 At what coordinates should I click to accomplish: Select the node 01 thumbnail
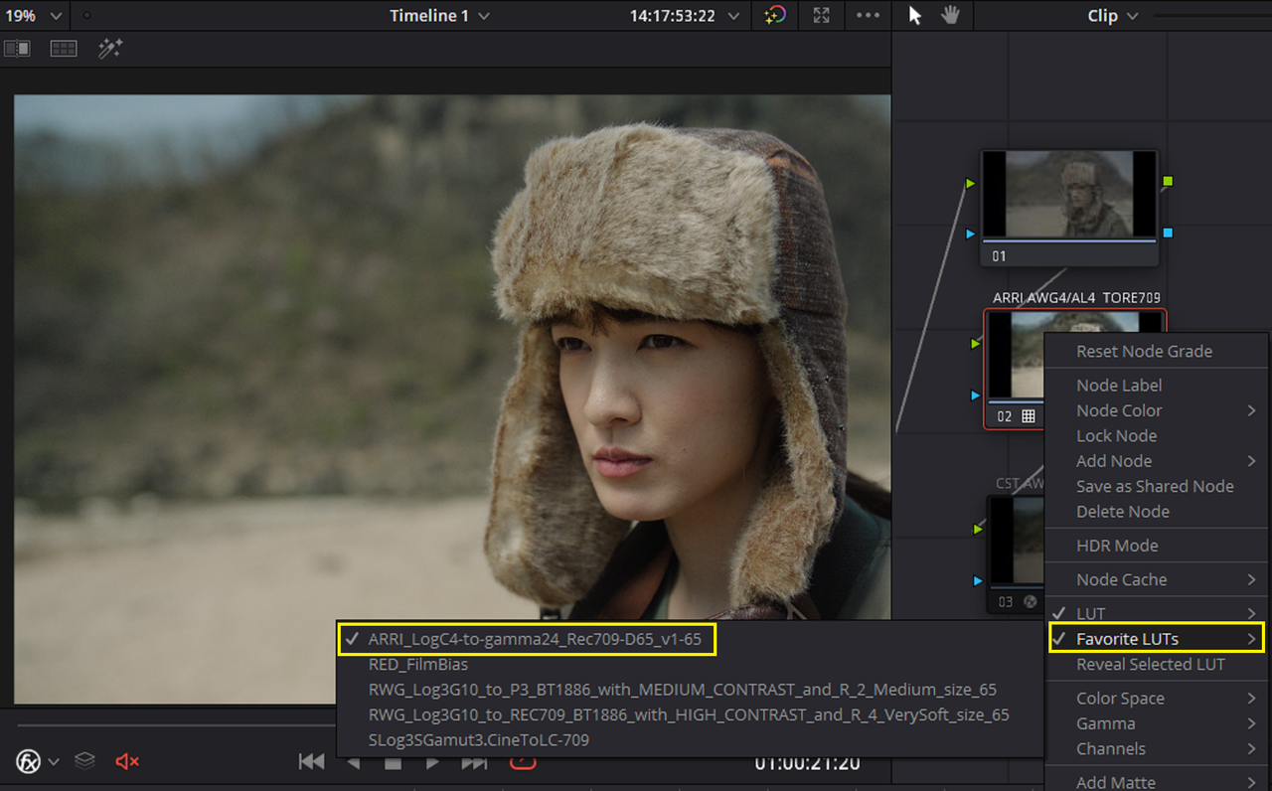click(1069, 195)
